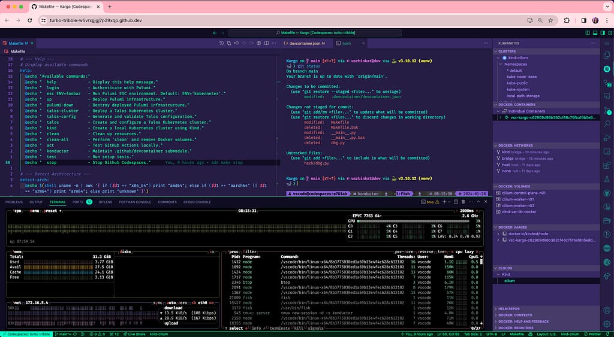The height and width of the screenshot is (337, 614).
Task: Reload the page in the browser
Action: coord(30,20)
